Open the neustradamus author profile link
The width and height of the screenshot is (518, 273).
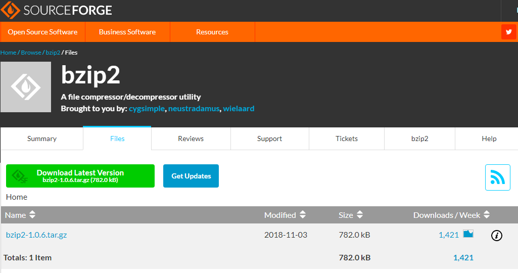point(194,108)
